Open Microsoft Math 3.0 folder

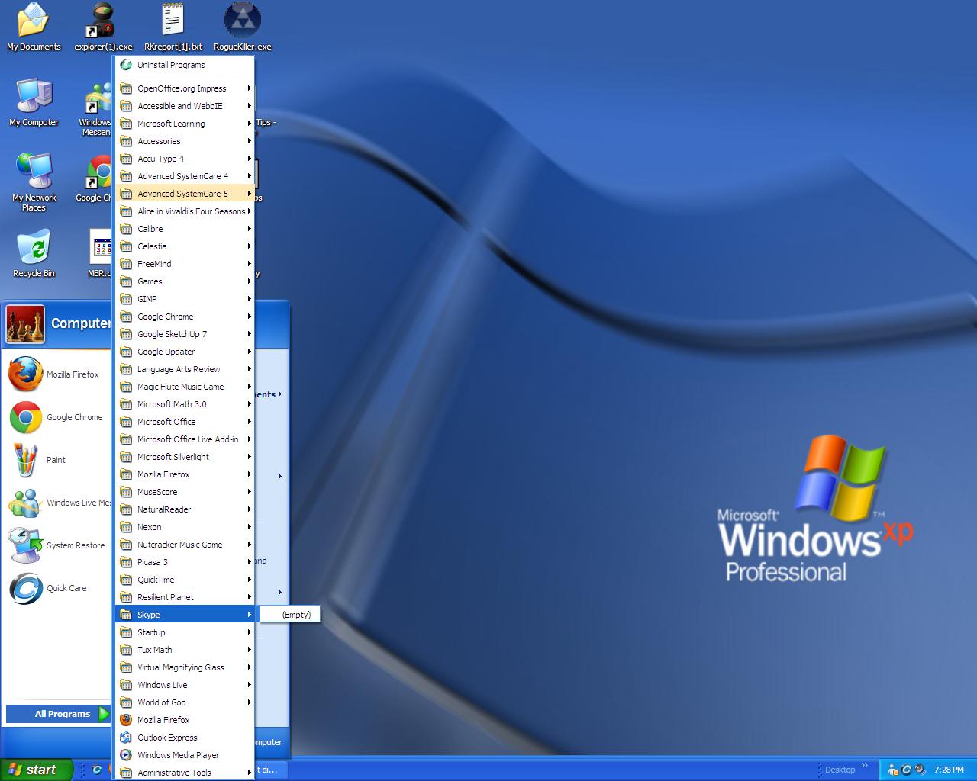click(x=185, y=404)
